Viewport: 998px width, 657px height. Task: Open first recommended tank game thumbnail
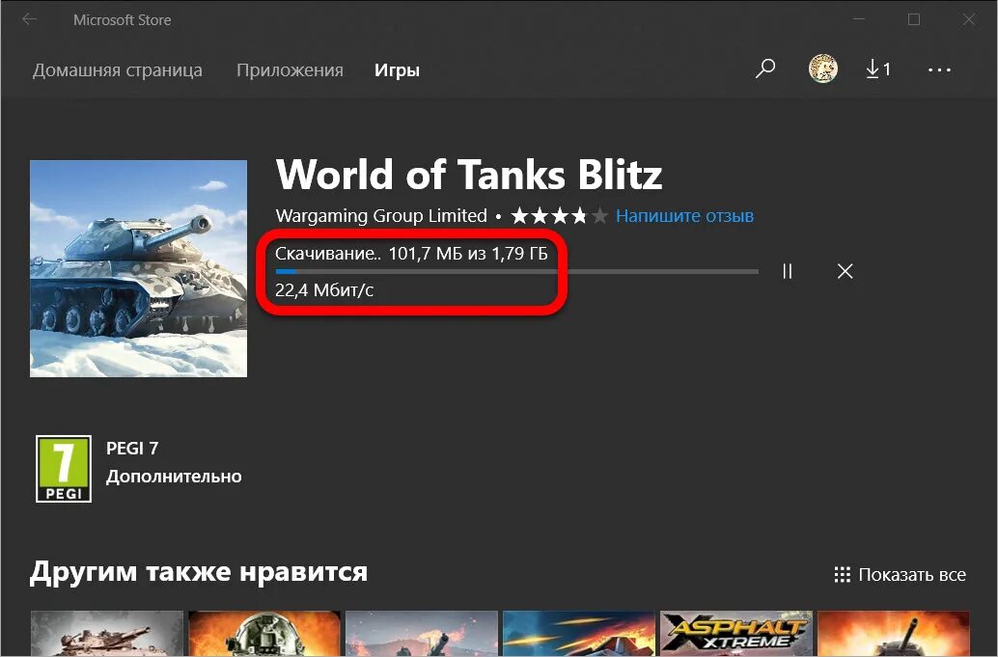coord(107,634)
